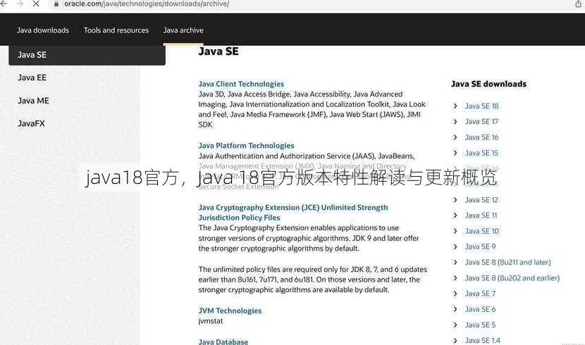Click the 'Java SE downloads' heading

click(x=488, y=84)
